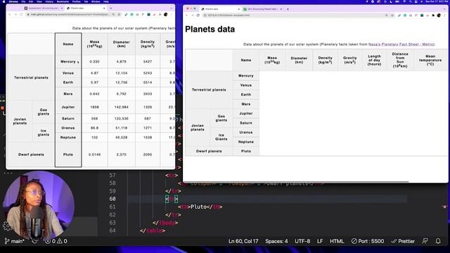The height and width of the screenshot is (253, 450).
Task: Click the feedback icon beside Prettier
Action: (425, 241)
